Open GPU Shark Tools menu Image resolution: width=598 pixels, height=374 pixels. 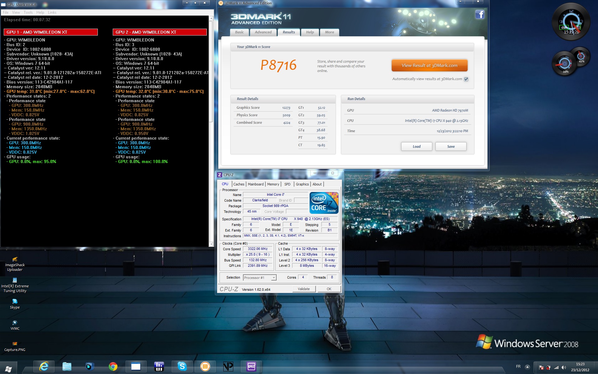coord(28,12)
